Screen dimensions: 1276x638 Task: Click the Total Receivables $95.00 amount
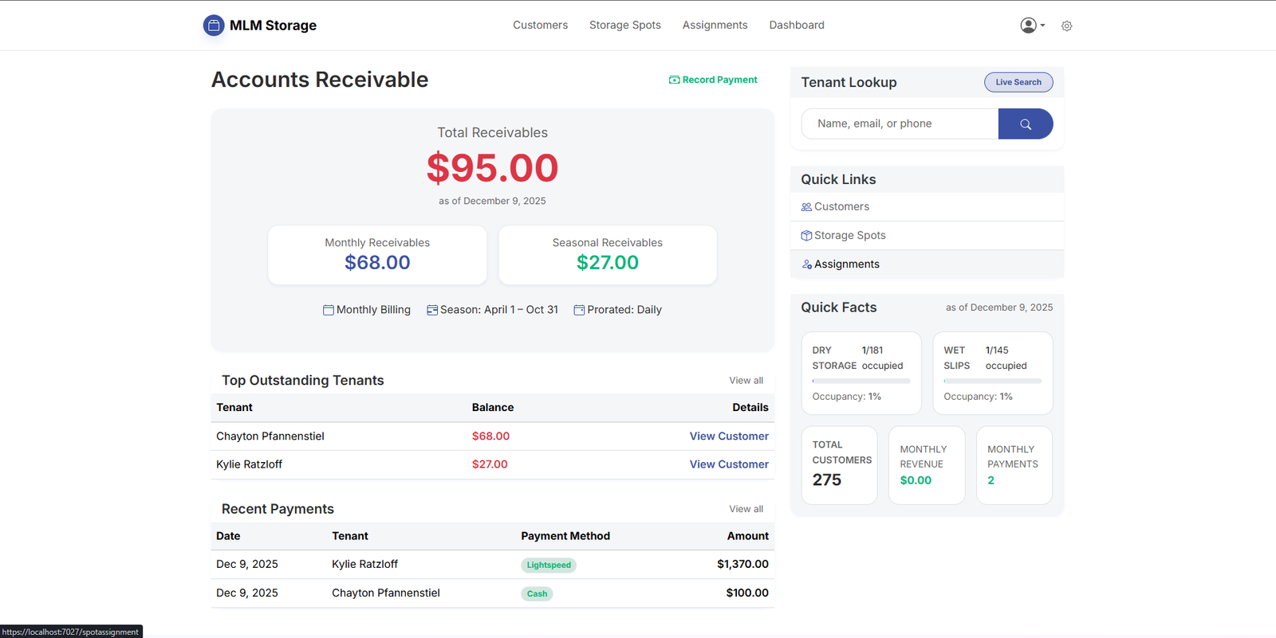pos(492,168)
